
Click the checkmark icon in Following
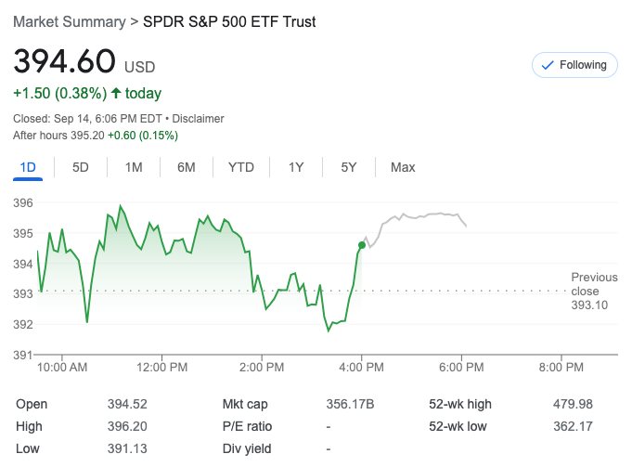[x=548, y=65]
